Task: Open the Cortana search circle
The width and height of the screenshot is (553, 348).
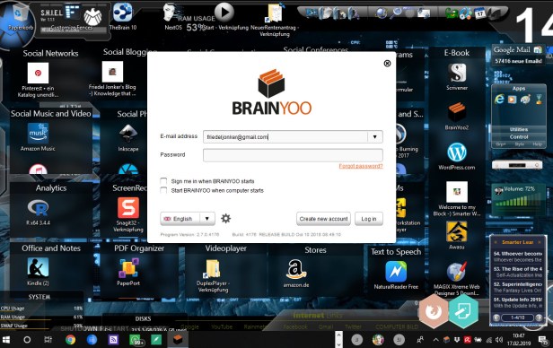Action: pos(27,340)
